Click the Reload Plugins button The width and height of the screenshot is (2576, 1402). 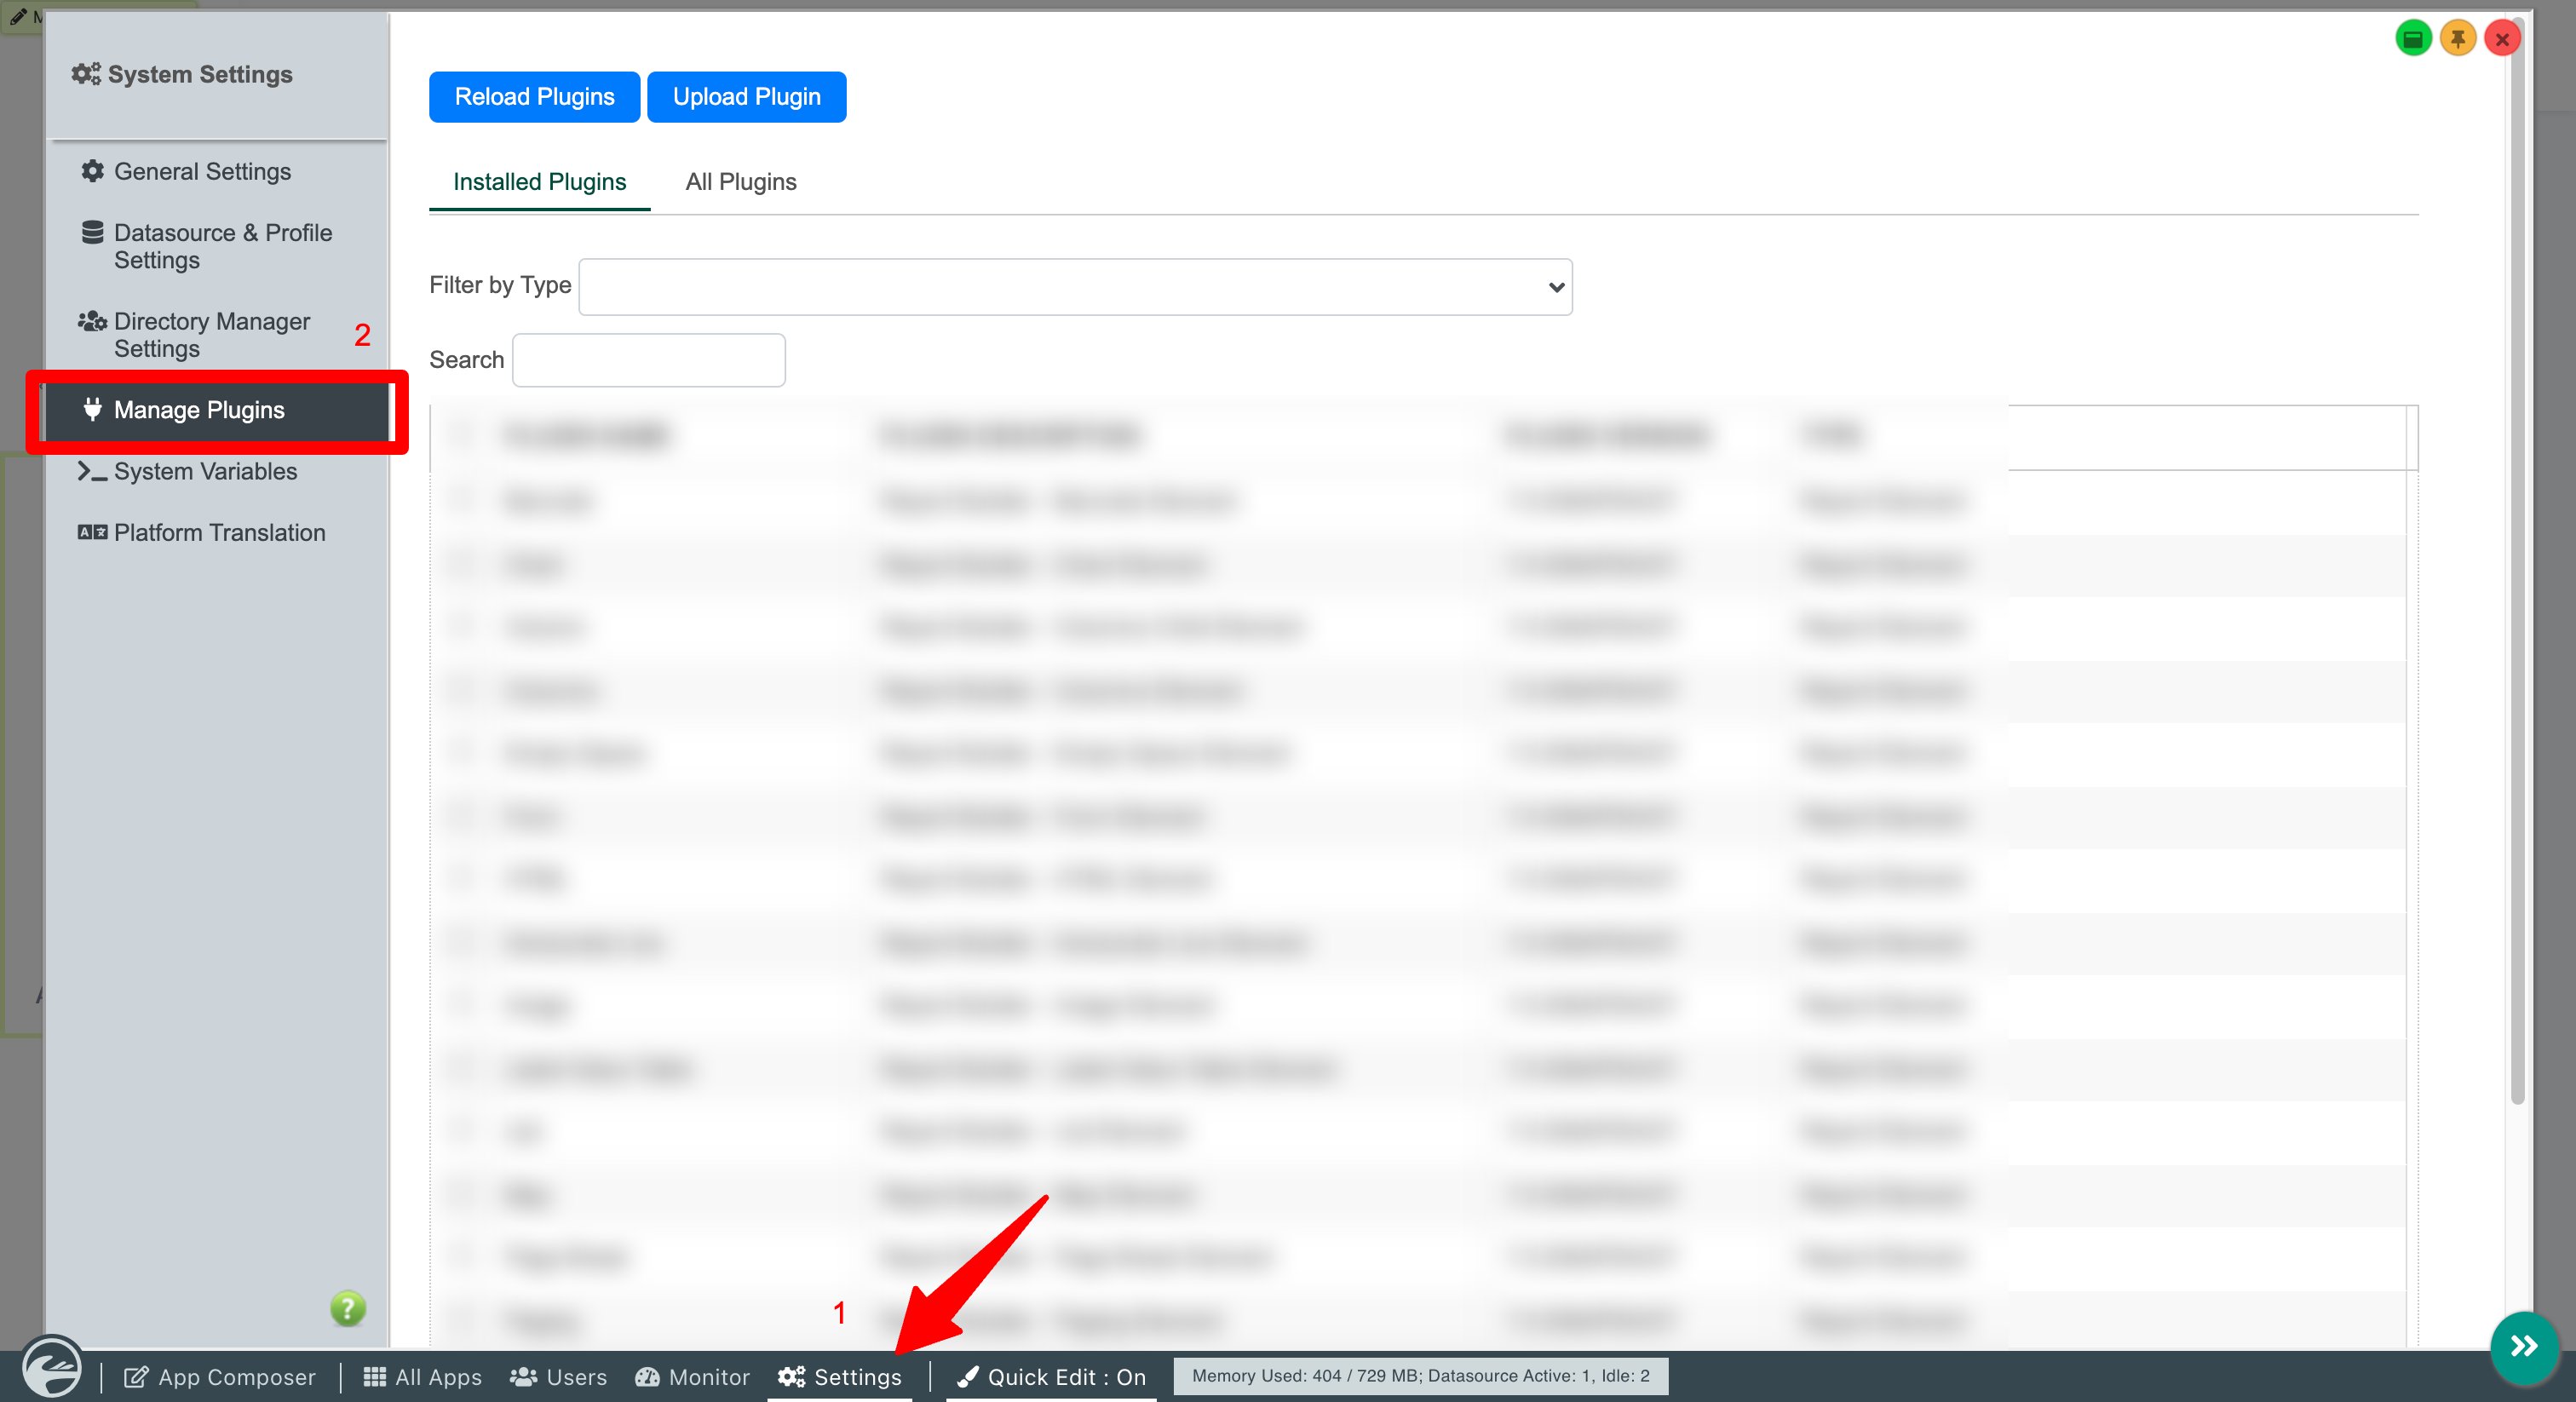point(534,97)
